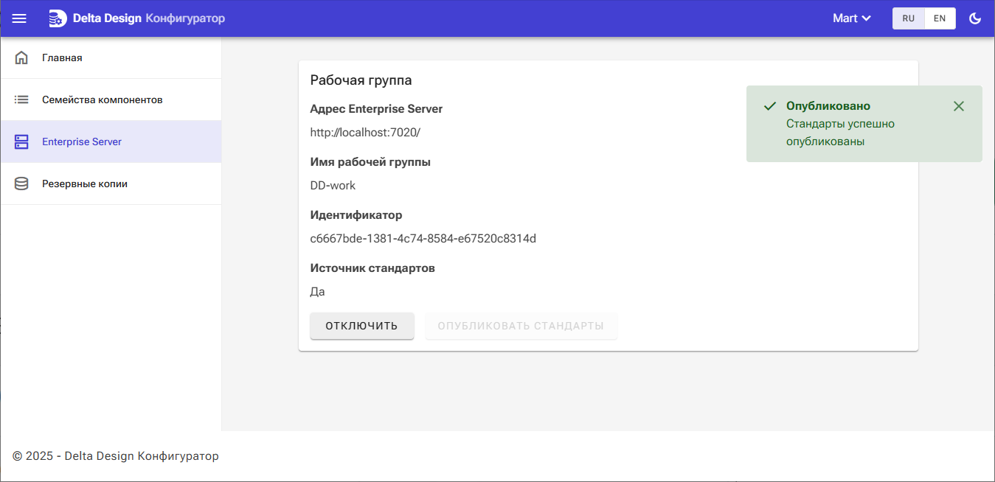Switch language to RU
The image size is (995, 482).
click(909, 18)
